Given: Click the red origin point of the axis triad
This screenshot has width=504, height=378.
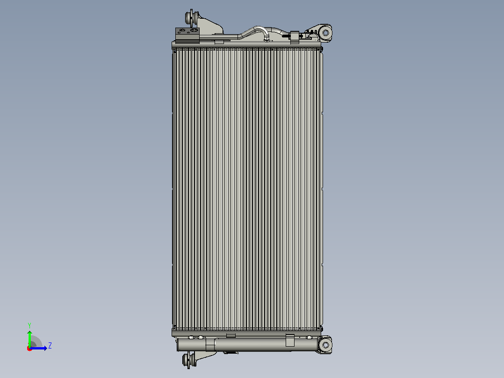Looking at the screenshot, I should (x=29, y=349).
